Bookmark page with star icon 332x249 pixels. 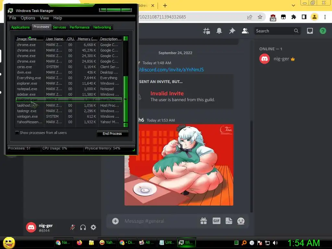[260, 17]
